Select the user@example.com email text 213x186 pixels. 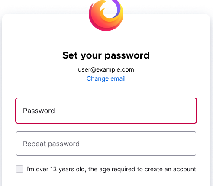click(106, 69)
